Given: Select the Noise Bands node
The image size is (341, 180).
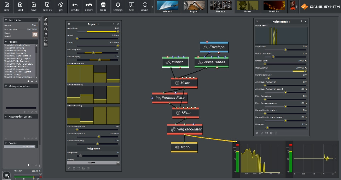Looking at the screenshot, I should (212, 62).
